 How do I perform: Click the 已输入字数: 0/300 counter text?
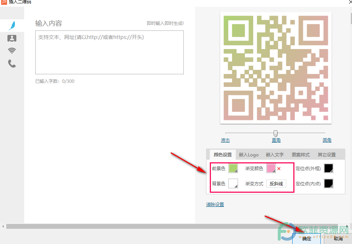(x=55, y=81)
